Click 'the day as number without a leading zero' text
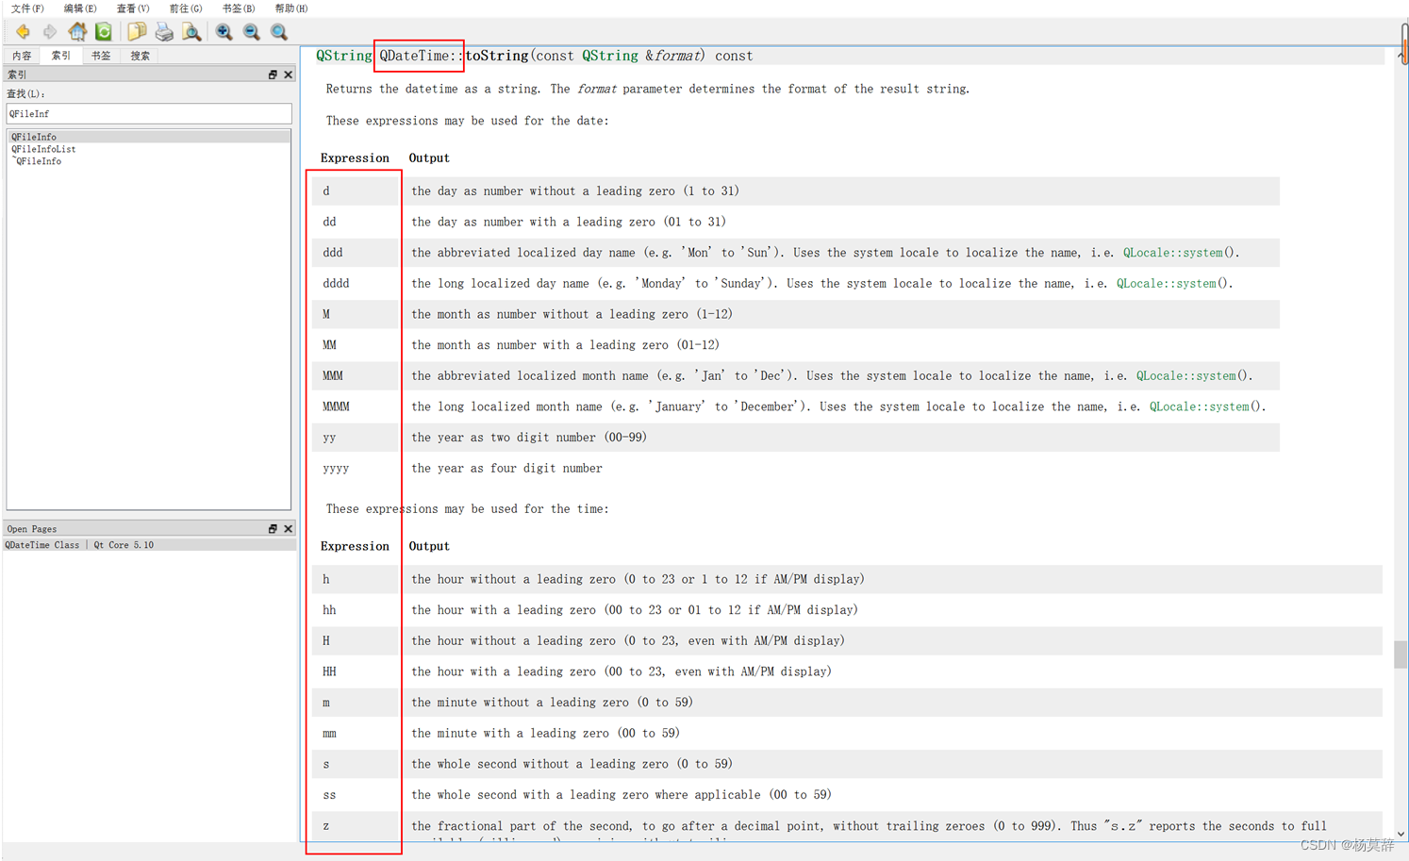Screen dimensions: 1409x861 pyautogui.click(x=543, y=191)
